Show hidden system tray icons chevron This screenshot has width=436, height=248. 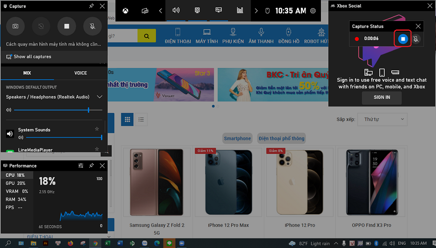pos(336,243)
